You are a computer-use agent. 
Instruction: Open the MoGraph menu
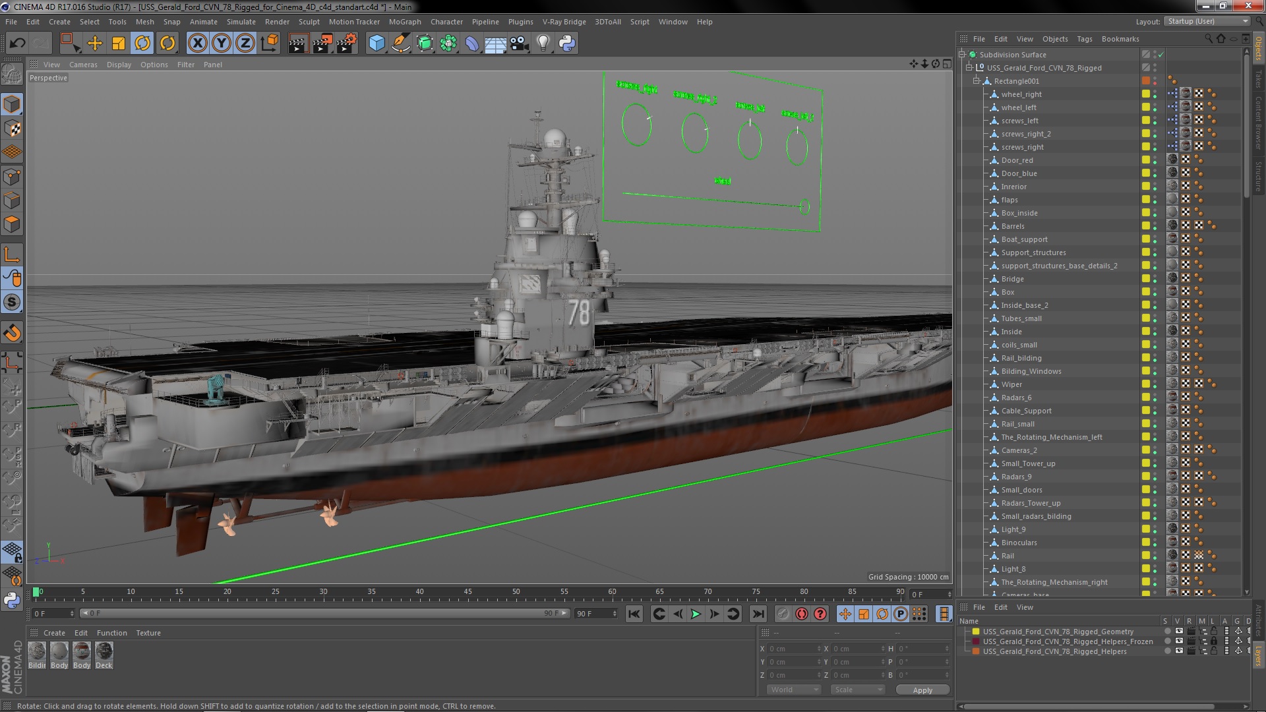pyautogui.click(x=405, y=22)
